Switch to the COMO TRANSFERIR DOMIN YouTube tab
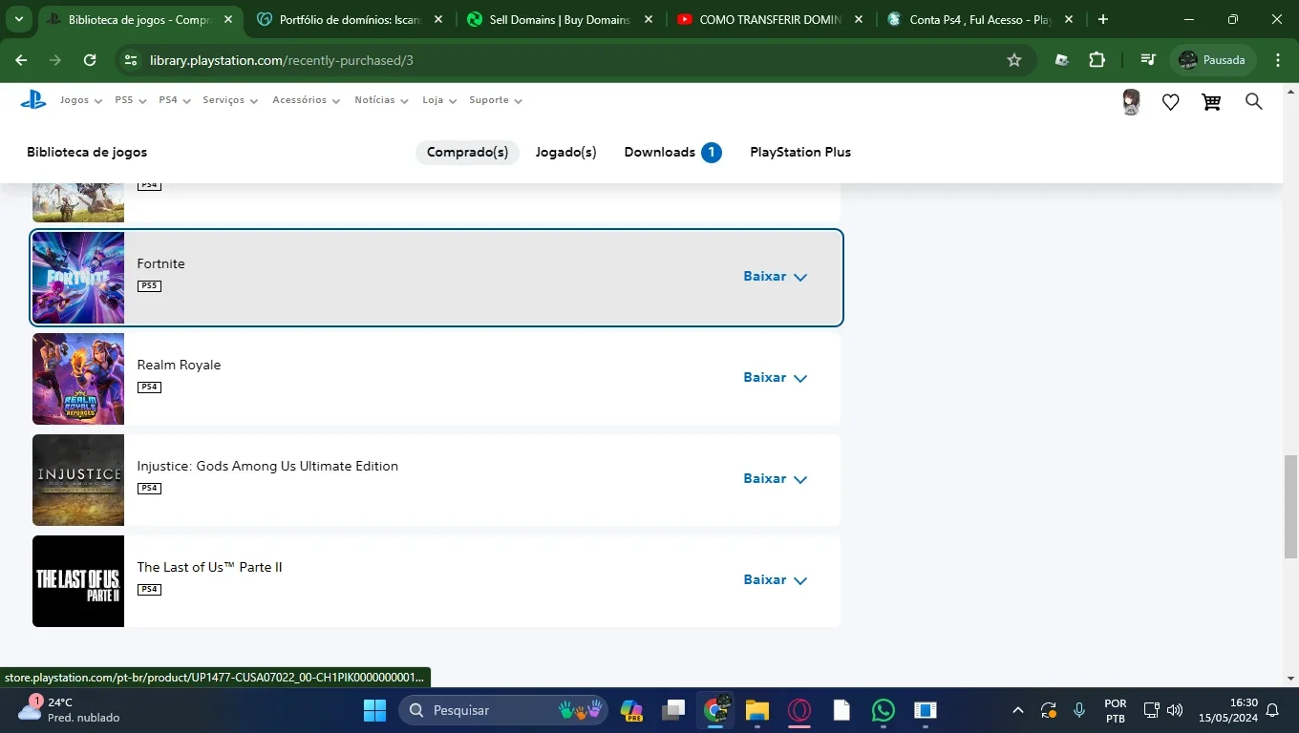Viewport: 1299px width, 733px height. tap(769, 19)
